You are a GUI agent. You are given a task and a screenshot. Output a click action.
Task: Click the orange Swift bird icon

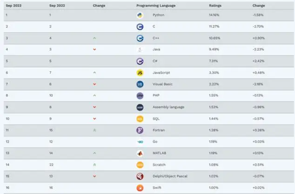140,188
